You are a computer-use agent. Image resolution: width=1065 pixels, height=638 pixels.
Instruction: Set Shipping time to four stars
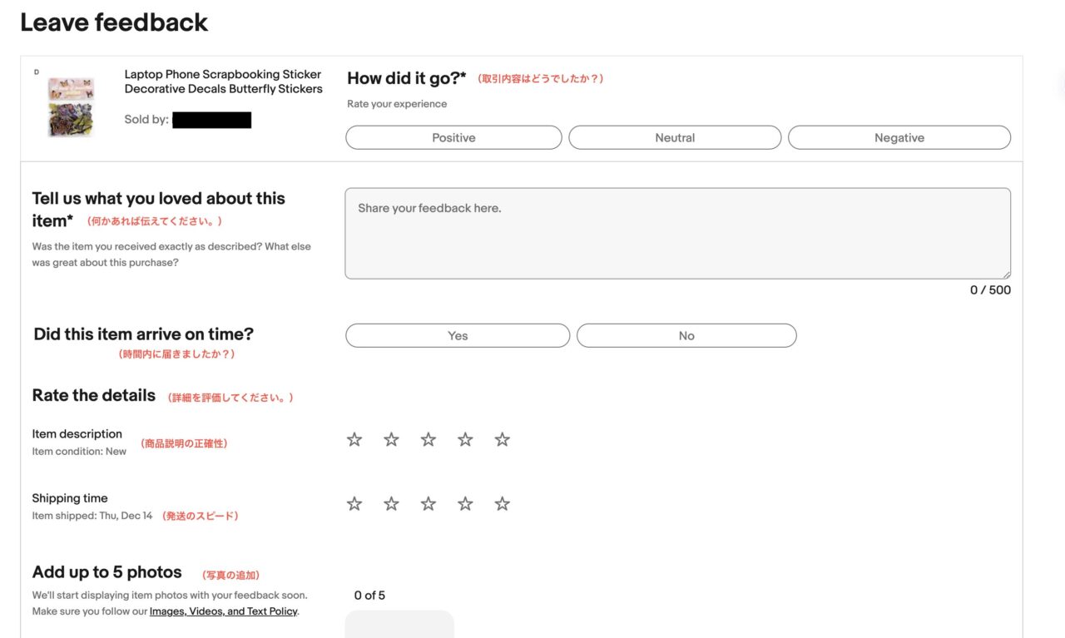coord(465,504)
